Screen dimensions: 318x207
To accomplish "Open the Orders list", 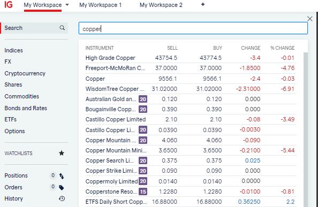I will pos(13,187).
